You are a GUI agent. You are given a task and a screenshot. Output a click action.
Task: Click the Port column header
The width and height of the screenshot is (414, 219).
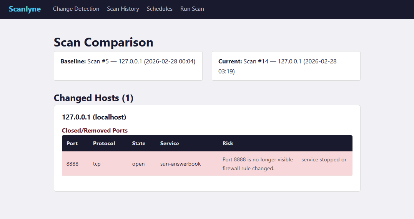[72, 143]
